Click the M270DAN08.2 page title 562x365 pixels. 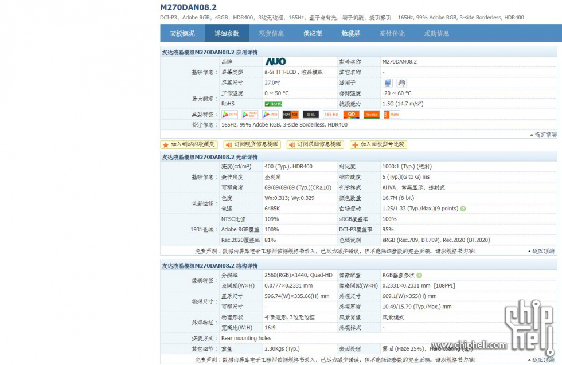pyautogui.click(x=188, y=7)
